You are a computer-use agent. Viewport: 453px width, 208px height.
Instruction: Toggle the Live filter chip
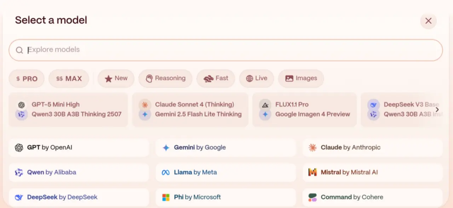point(256,78)
